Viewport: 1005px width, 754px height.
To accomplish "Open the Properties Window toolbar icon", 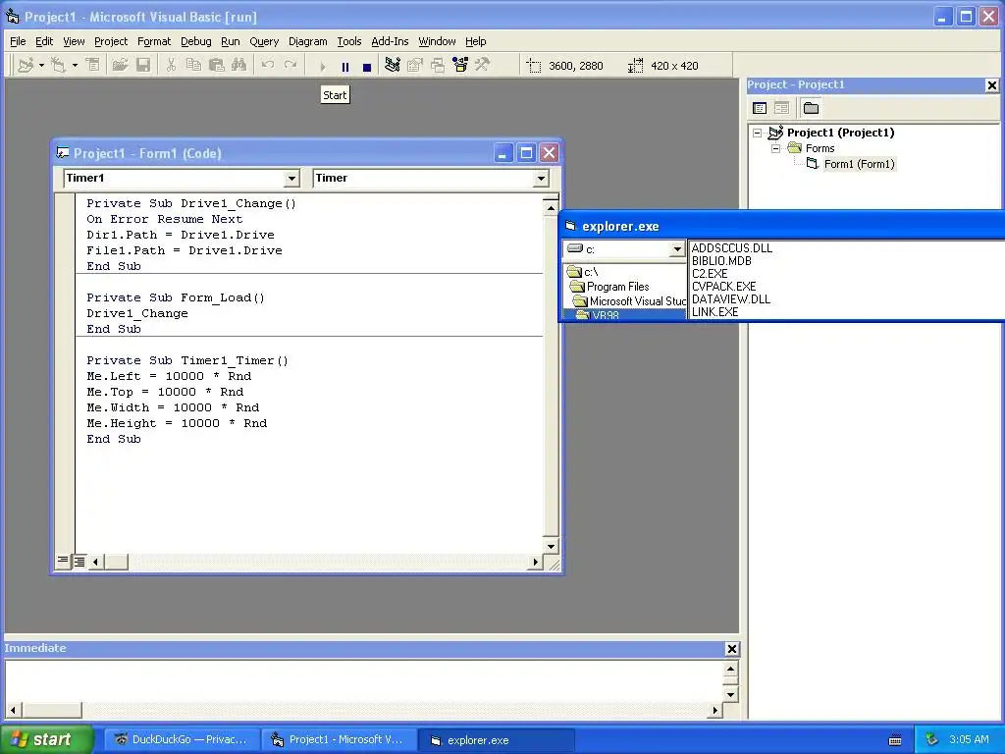I will point(415,66).
